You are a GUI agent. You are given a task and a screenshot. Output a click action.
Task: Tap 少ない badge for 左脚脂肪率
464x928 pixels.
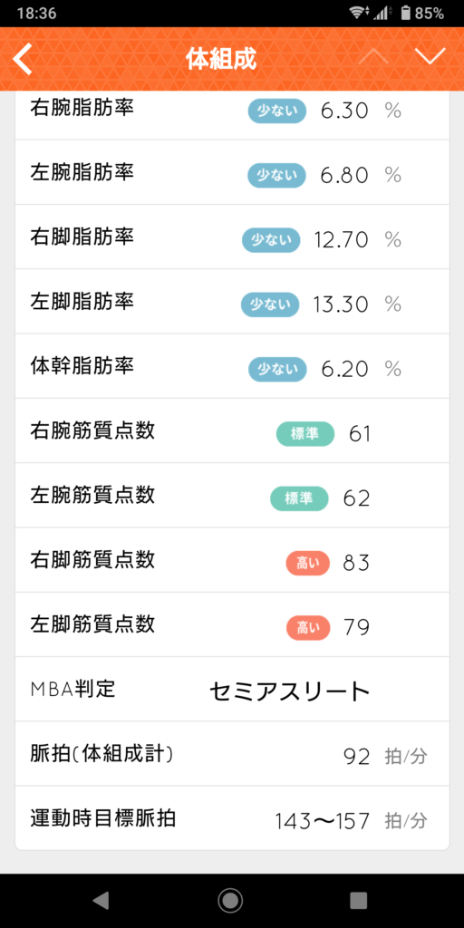[x=270, y=304]
